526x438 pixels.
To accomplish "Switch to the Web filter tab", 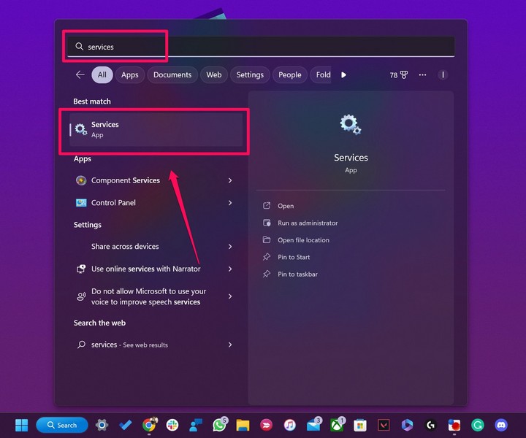I will [213, 74].
